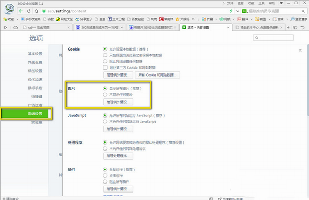Click the skin shirt icon in title bar
This screenshot has height=200, width=309.
281,3
